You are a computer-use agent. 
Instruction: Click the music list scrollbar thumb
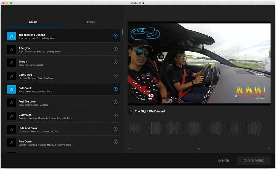(122, 32)
